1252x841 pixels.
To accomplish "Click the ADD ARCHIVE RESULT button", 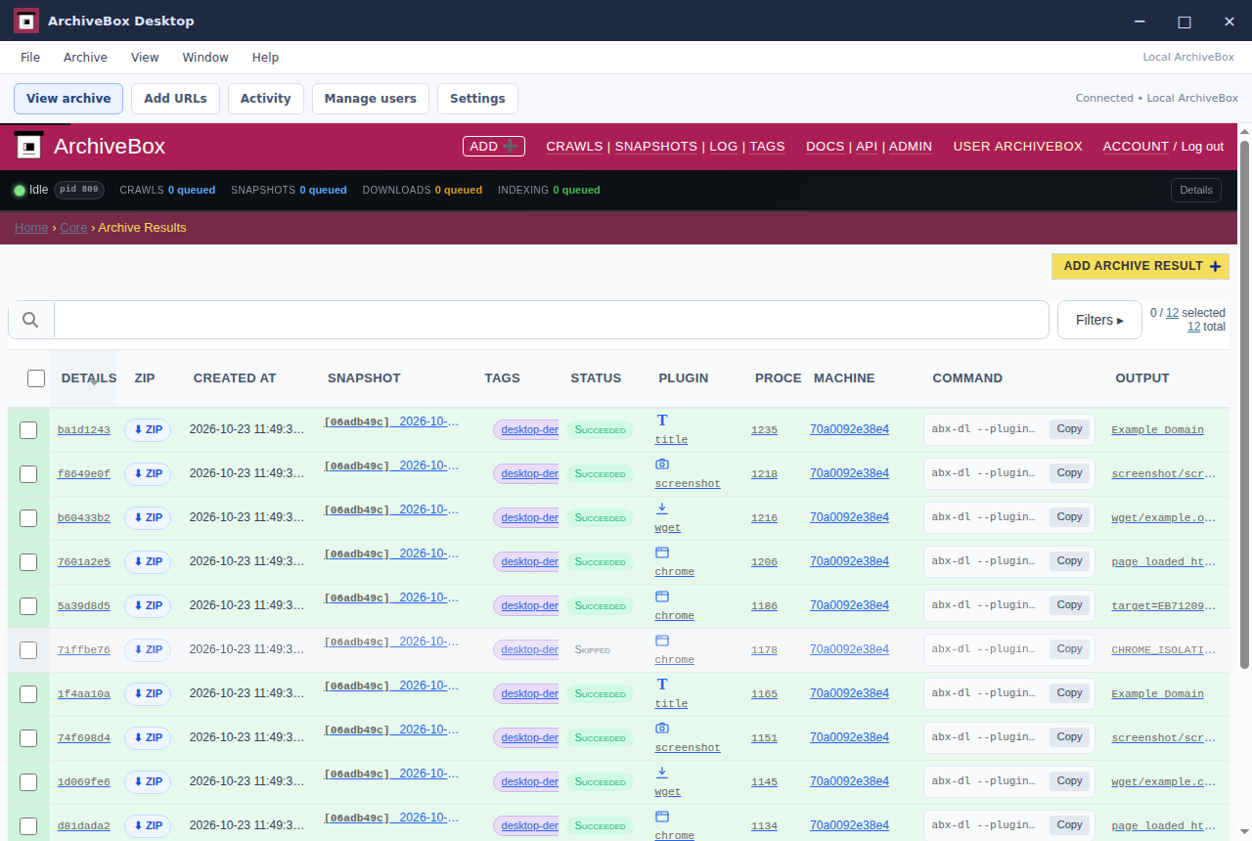I will pos(1140,266).
